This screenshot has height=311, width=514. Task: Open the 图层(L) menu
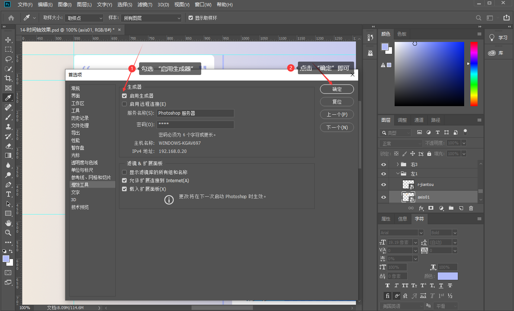(x=84, y=5)
